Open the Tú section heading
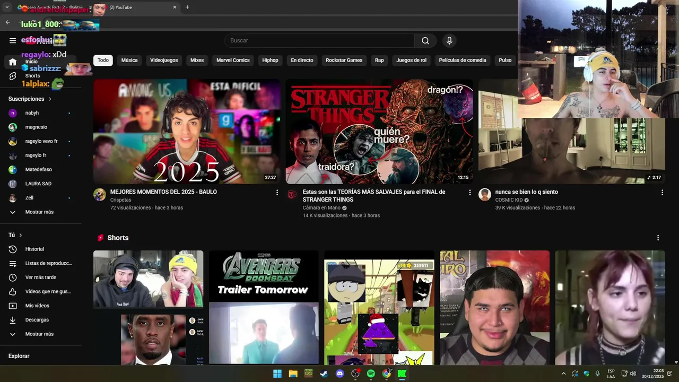Screen dimensions: 679x382 [15, 235]
